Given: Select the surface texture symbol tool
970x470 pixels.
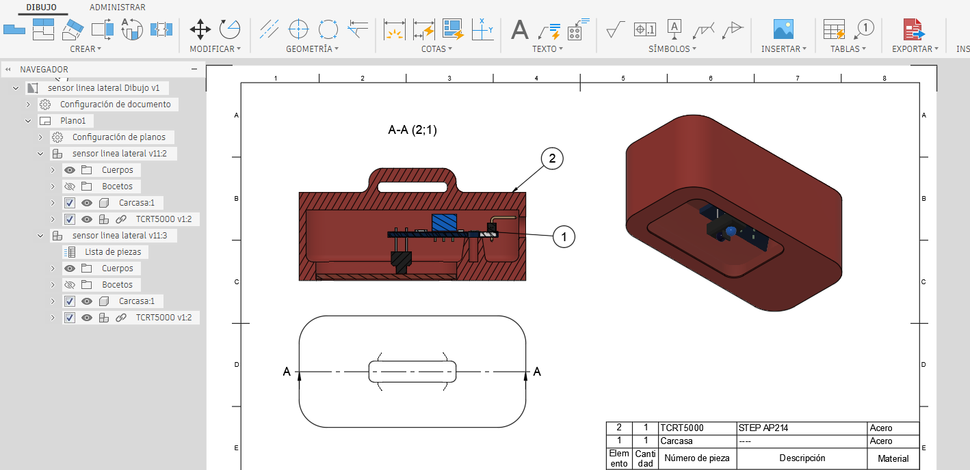Looking at the screenshot, I should tap(616, 29).
